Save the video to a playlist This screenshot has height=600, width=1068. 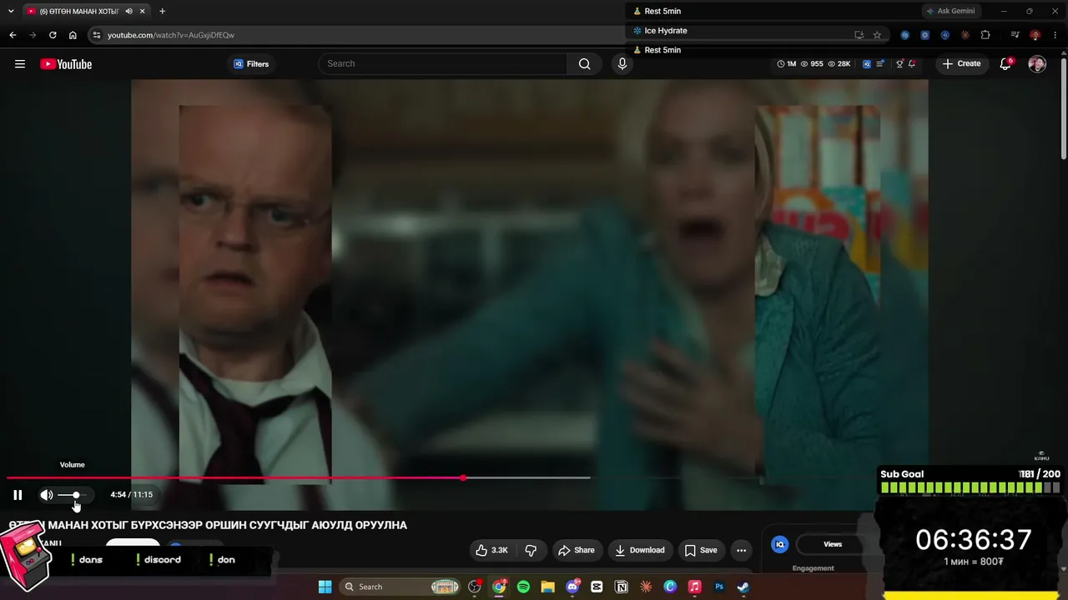coord(701,550)
